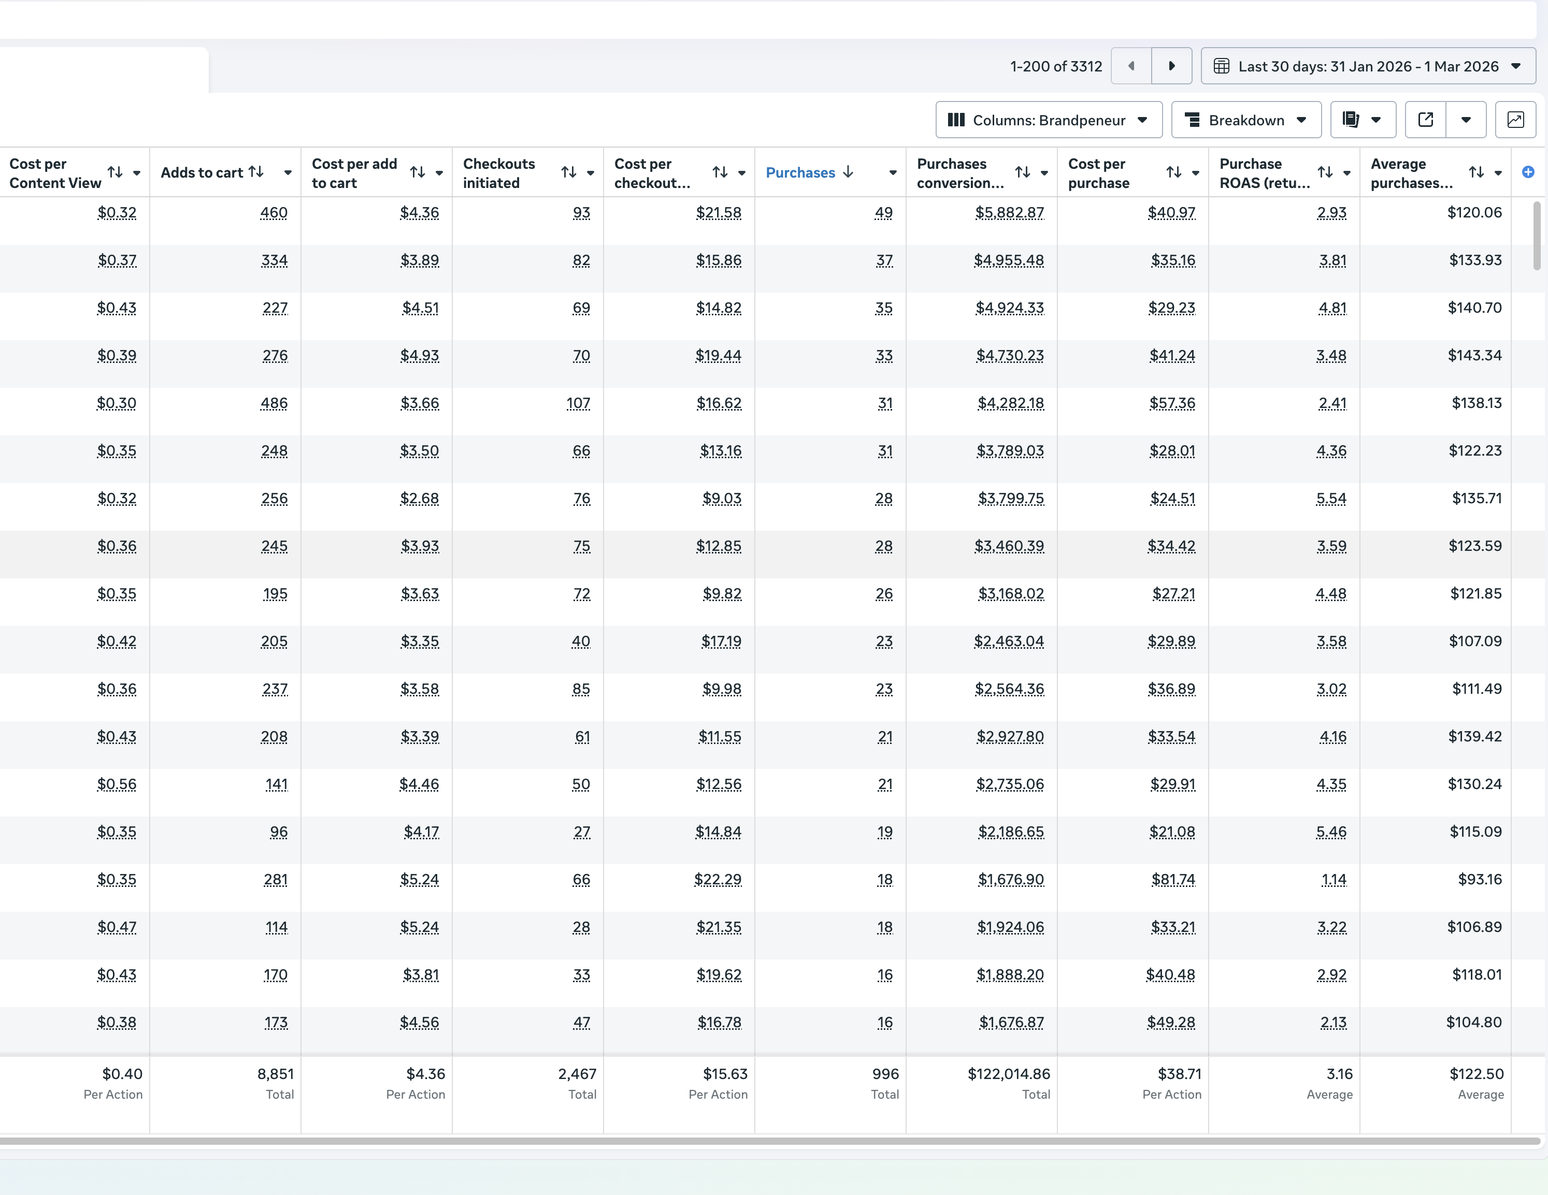This screenshot has height=1195, width=1548.
Task: Open the trends chart view icon
Action: [1516, 120]
